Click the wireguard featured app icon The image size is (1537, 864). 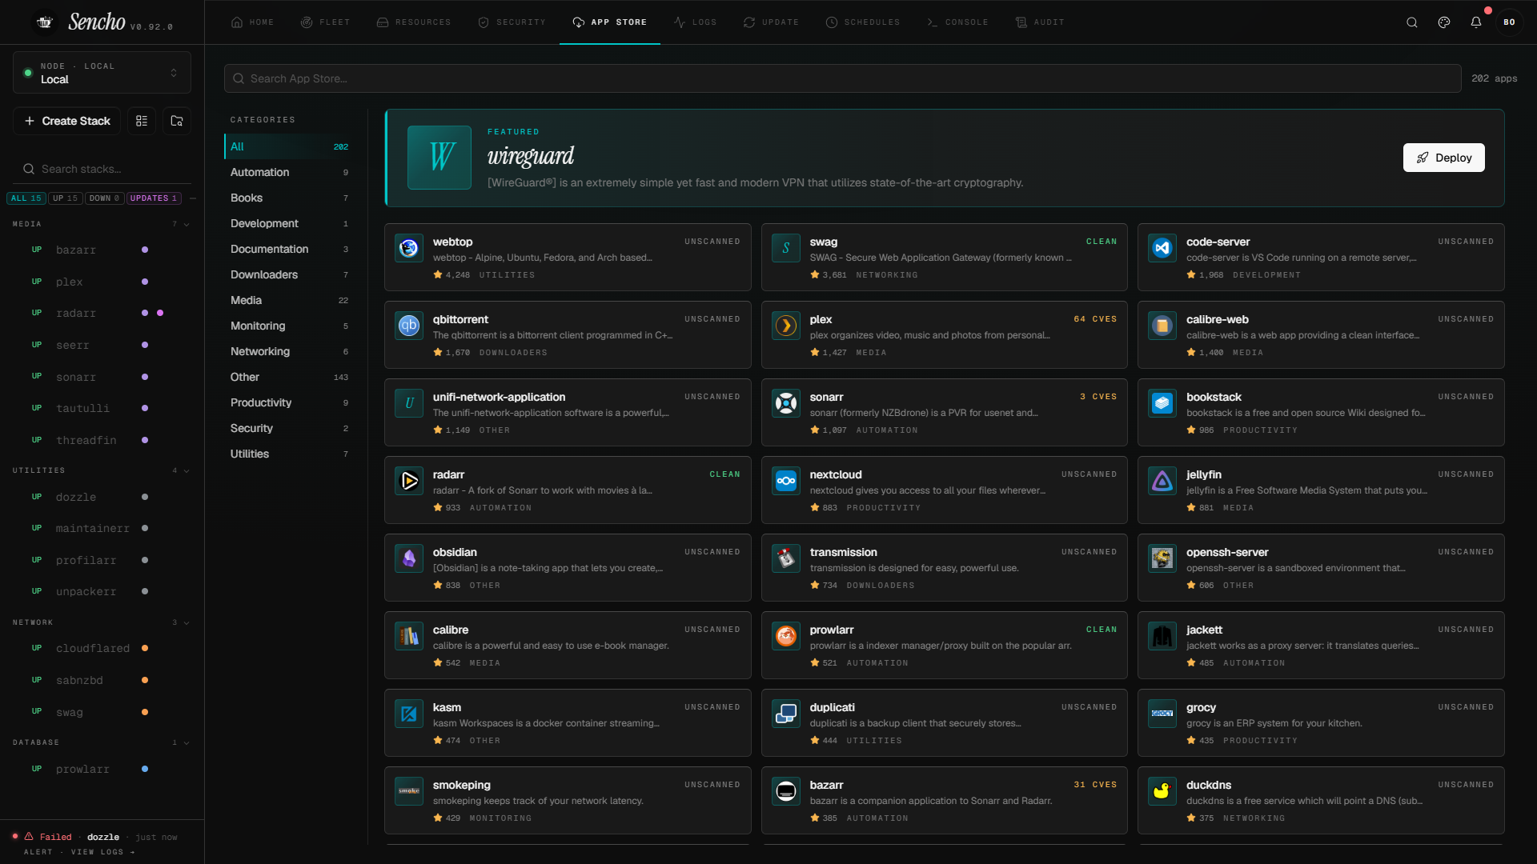[439, 158]
